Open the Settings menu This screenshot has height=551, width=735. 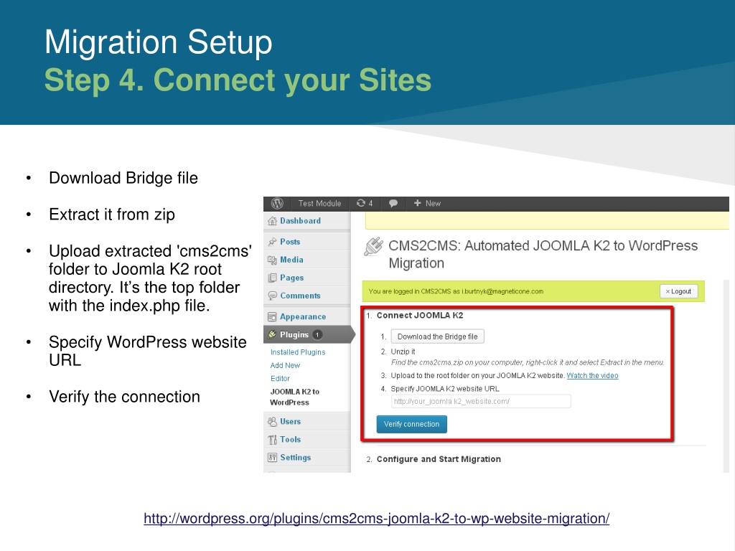click(x=295, y=457)
